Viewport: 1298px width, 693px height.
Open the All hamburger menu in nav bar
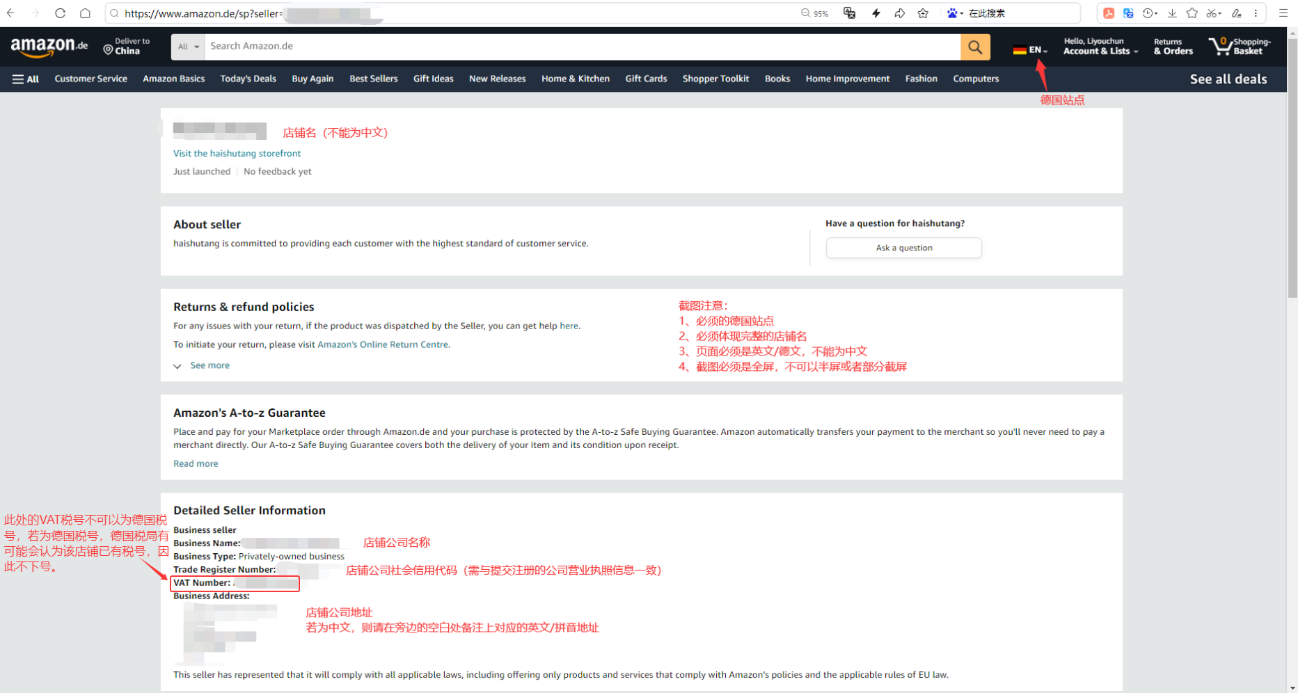[25, 79]
